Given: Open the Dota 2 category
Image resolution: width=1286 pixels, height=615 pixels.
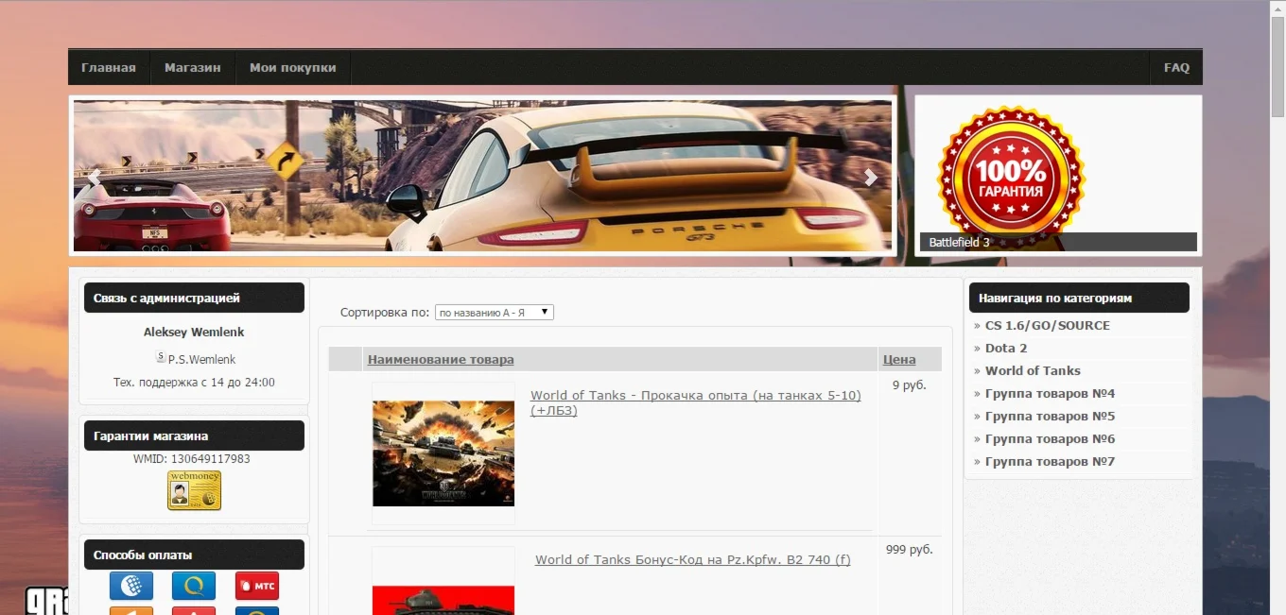Looking at the screenshot, I should [x=1006, y=348].
